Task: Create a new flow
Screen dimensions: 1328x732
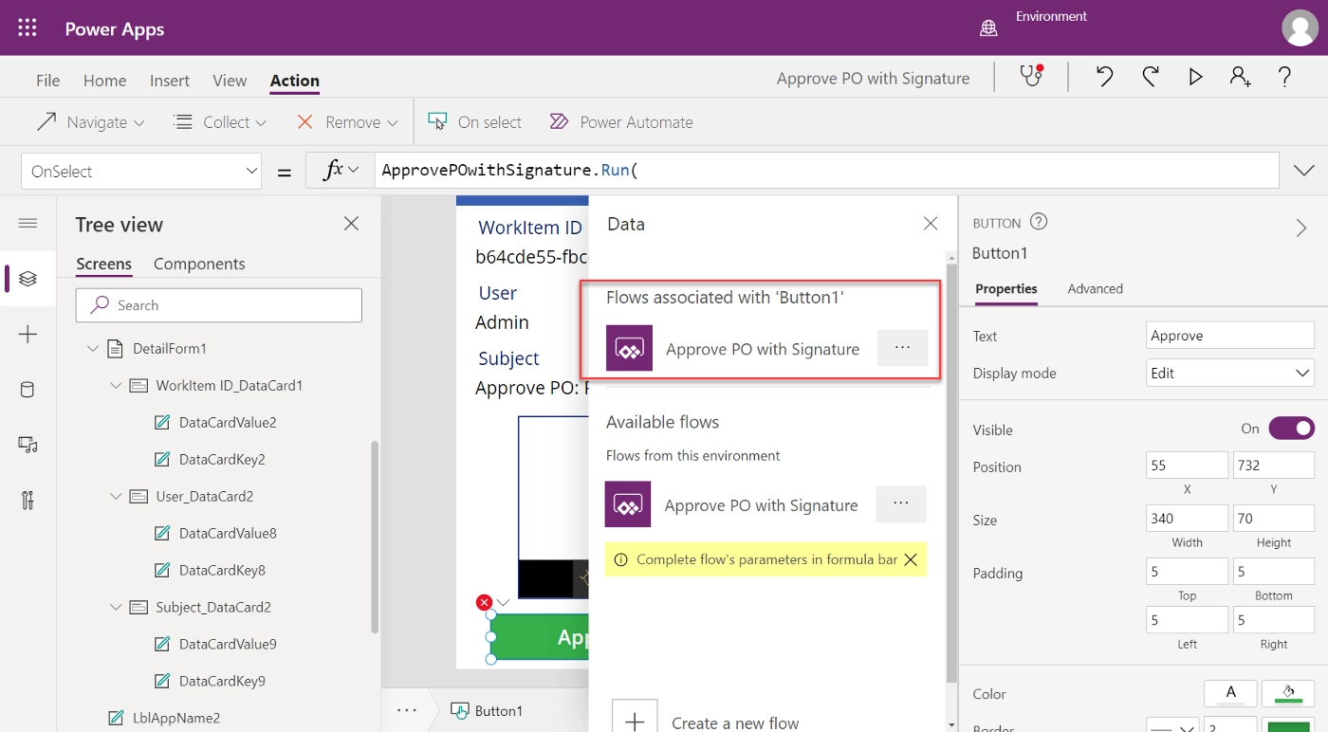Action: [705, 722]
